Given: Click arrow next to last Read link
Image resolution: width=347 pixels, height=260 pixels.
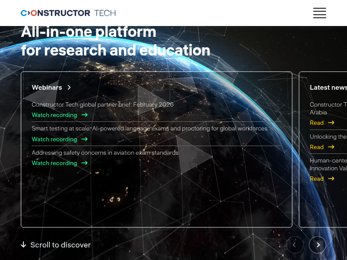Looking at the screenshot, I should 331,179.
